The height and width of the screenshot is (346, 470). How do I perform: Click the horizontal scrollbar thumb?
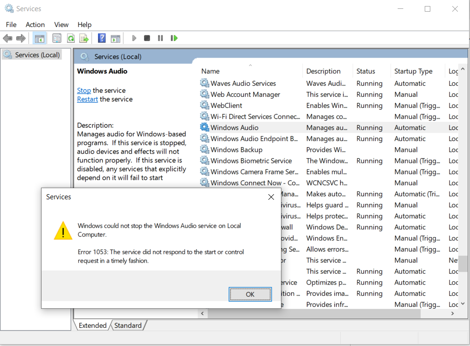(314, 313)
